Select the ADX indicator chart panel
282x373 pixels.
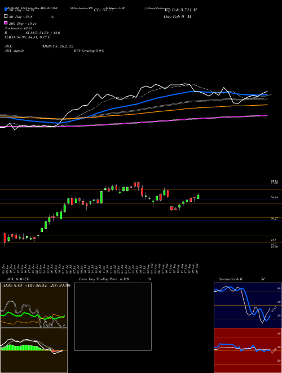click(x=34, y=305)
